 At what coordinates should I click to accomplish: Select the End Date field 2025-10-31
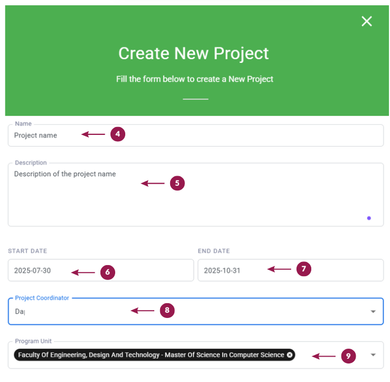tap(291, 270)
